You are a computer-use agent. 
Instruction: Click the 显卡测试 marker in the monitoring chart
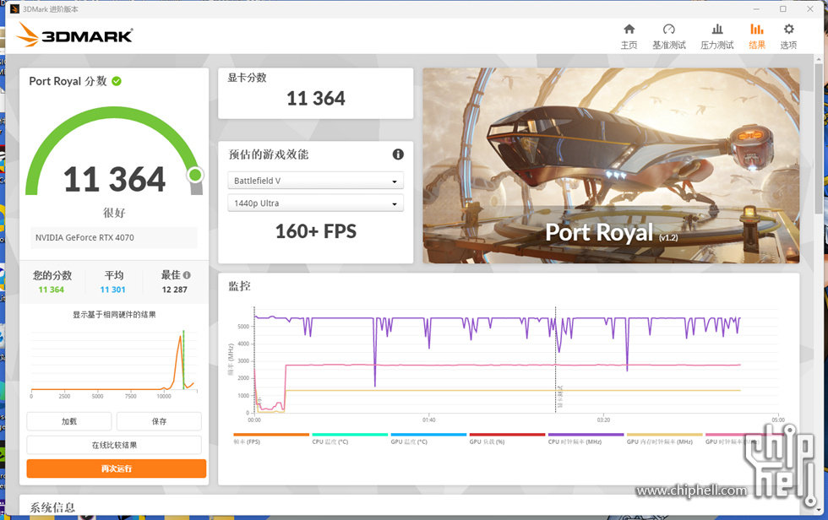pyautogui.click(x=560, y=396)
